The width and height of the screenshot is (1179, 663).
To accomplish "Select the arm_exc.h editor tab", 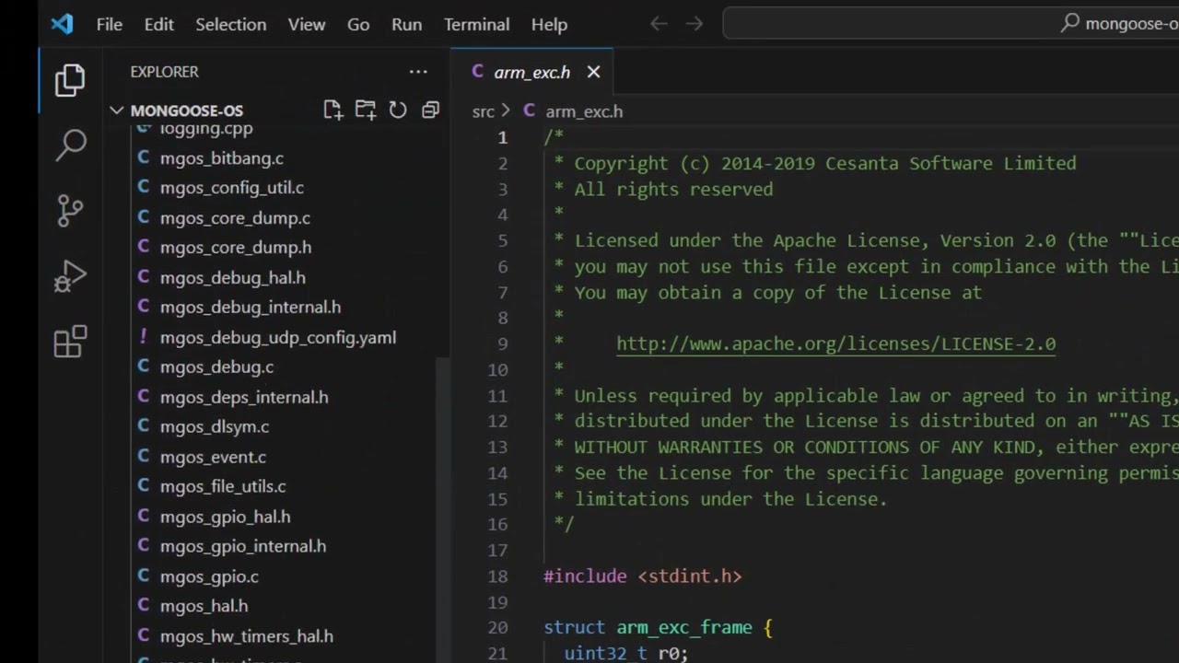I will click(531, 72).
